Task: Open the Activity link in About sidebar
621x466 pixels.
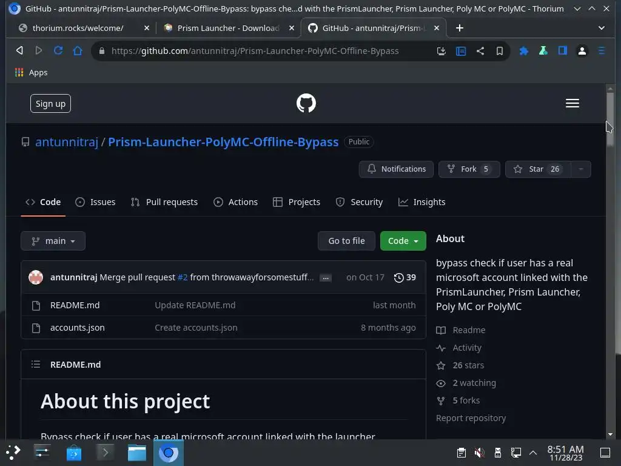Action: [x=459, y=348]
